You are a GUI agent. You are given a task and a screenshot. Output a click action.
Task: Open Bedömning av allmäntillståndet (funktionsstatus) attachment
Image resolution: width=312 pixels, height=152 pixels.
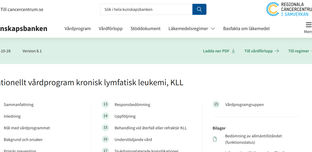coord(253,139)
